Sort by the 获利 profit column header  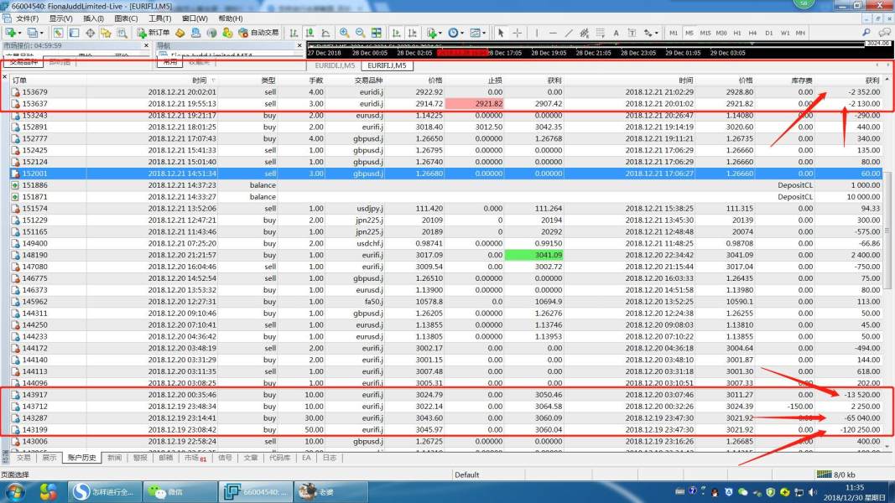coord(872,80)
